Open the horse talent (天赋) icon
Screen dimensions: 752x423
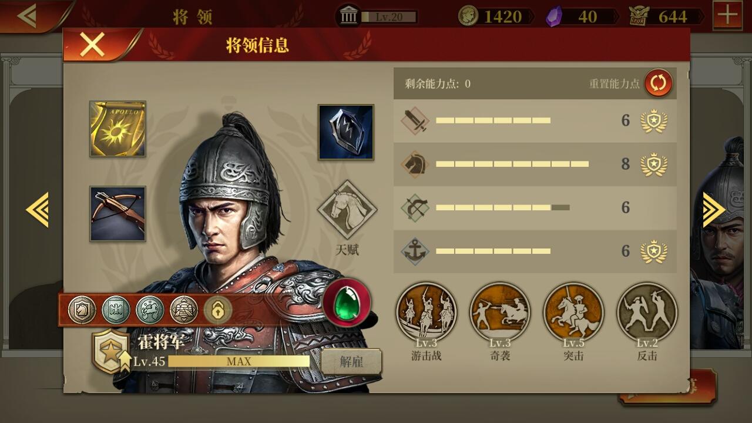[x=347, y=210]
